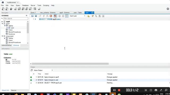This screenshot has width=170, height=95.
Task: Switch to app9 - Schema tab
Action: (64, 13)
